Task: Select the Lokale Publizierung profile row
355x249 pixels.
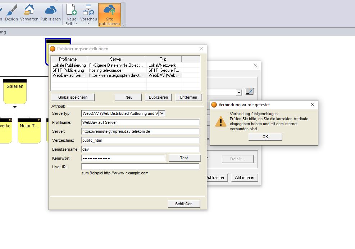Action: point(69,65)
